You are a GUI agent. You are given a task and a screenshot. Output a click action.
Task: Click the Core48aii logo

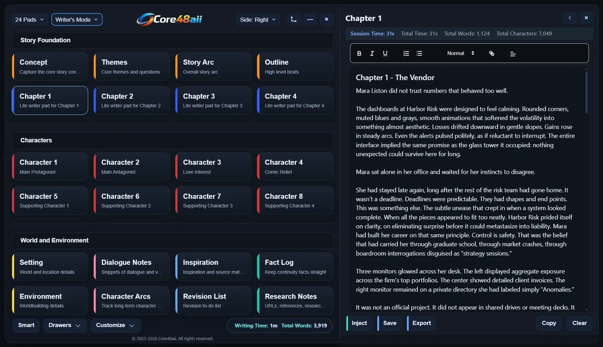click(x=169, y=19)
